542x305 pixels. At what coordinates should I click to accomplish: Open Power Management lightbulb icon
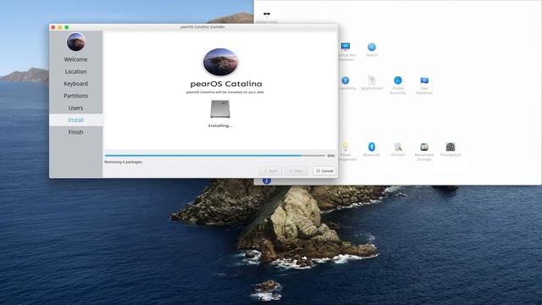[345, 147]
